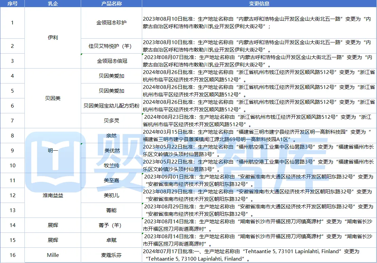Select product name 美至嘉
Screen dimensions: 377x263
click(111, 180)
